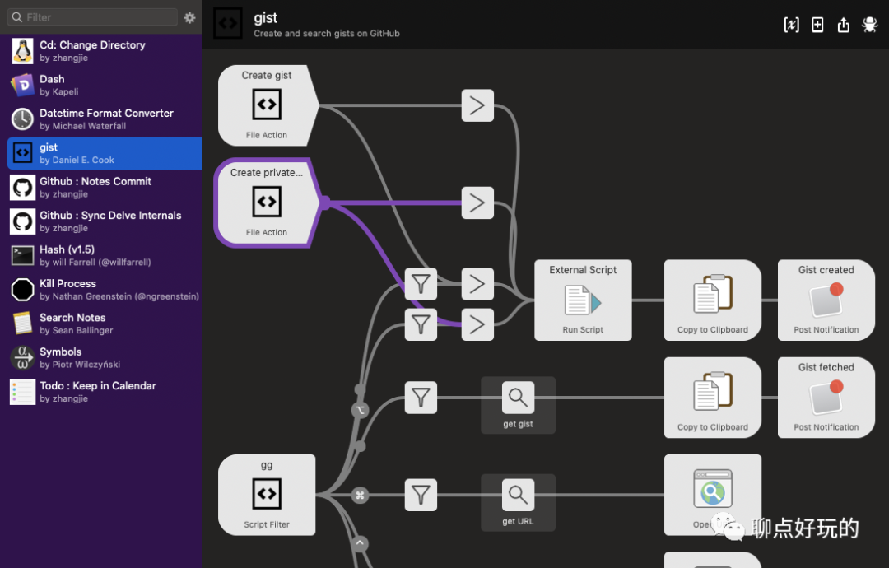Click the Command modifier badge on the connection

coord(360,495)
